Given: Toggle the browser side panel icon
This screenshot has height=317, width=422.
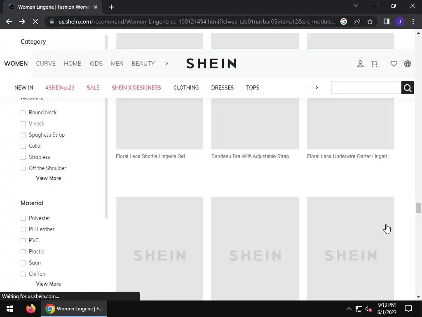Looking at the screenshot, I should point(387,21).
